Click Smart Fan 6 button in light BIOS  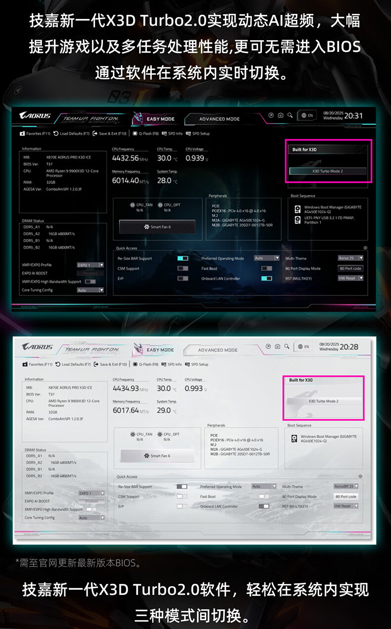click(x=156, y=456)
